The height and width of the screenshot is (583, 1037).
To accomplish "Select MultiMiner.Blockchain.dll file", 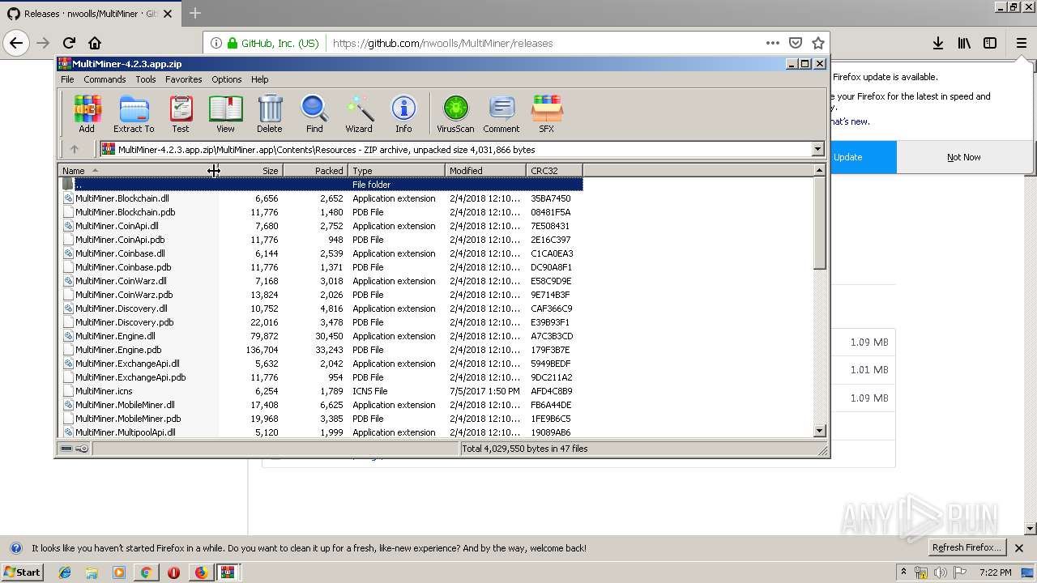I will [122, 198].
